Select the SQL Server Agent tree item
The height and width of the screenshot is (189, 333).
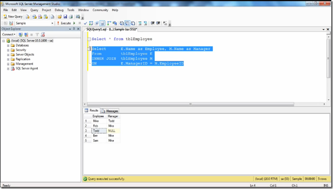click(x=27, y=68)
